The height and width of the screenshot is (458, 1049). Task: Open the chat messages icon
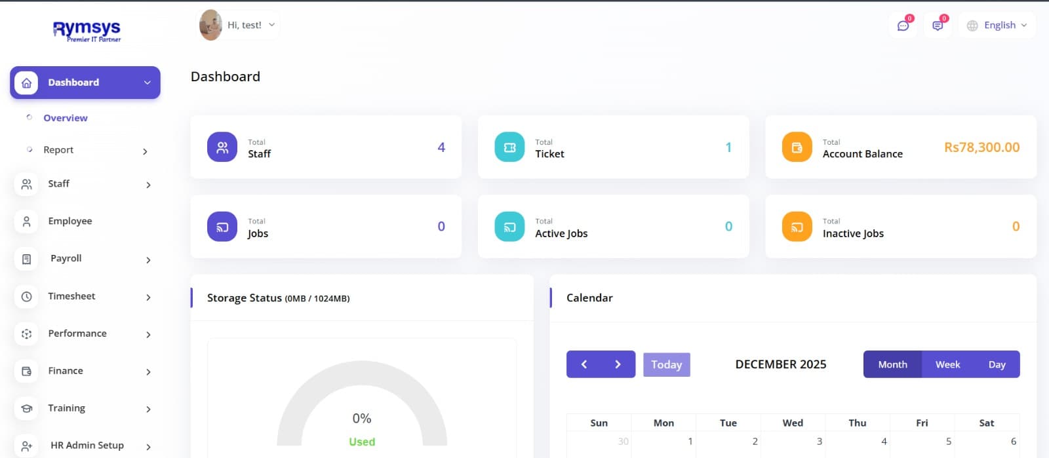click(903, 26)
